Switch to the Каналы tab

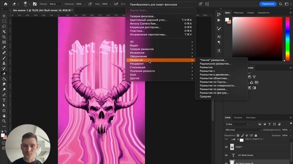(238, 118)
